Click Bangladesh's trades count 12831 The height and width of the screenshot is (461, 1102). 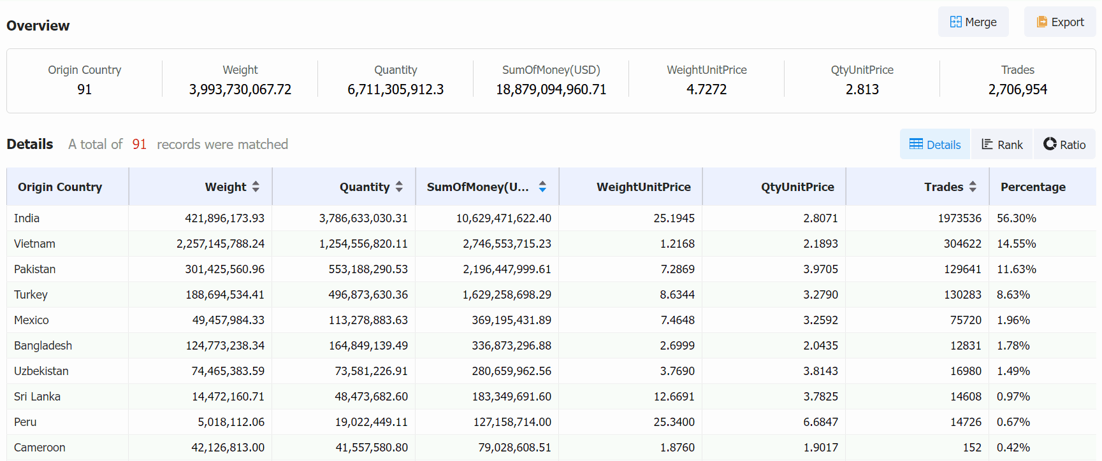pos(966,346)
